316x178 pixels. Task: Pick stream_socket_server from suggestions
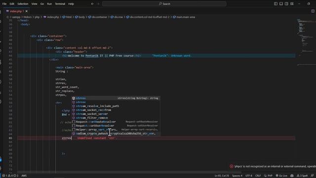pos(116,114)
